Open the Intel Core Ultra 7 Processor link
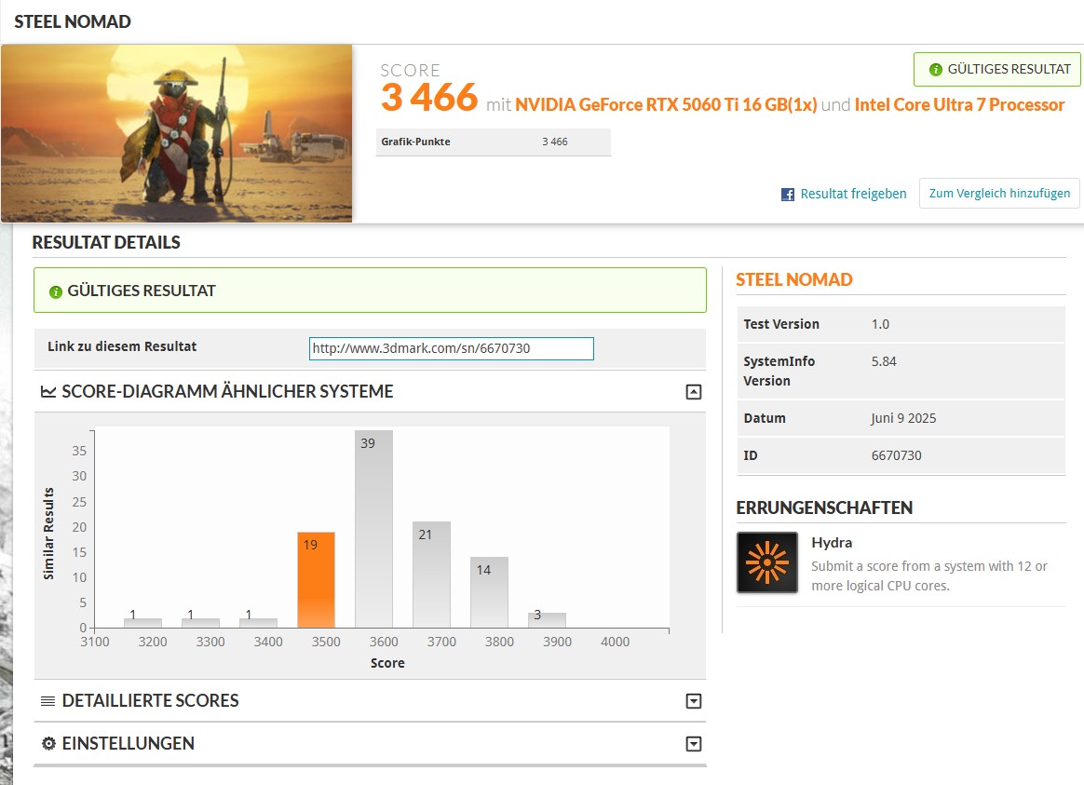This screenshot has width=1084, height=785. point(959,104)
